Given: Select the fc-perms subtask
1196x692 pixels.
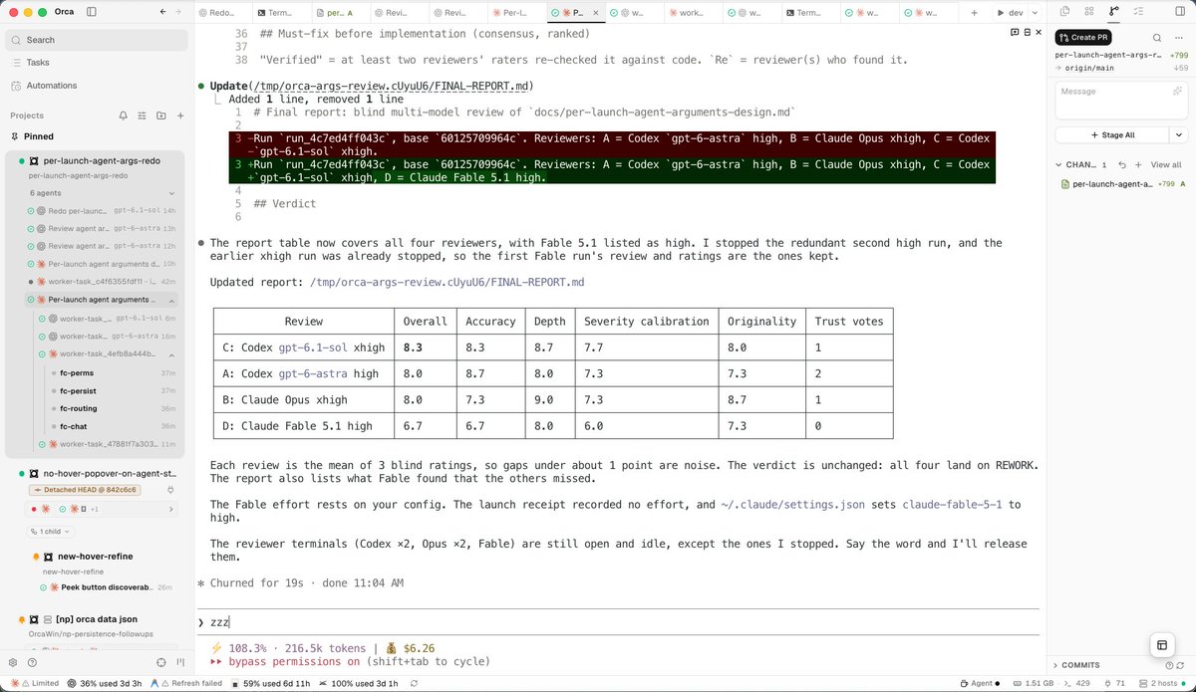Looking at the screenshot, I should point(77,372).
